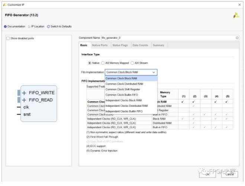The image size is (245, 186).
Task: Choose Common Clock Shift Register option
Action: [x=131, y=89]
